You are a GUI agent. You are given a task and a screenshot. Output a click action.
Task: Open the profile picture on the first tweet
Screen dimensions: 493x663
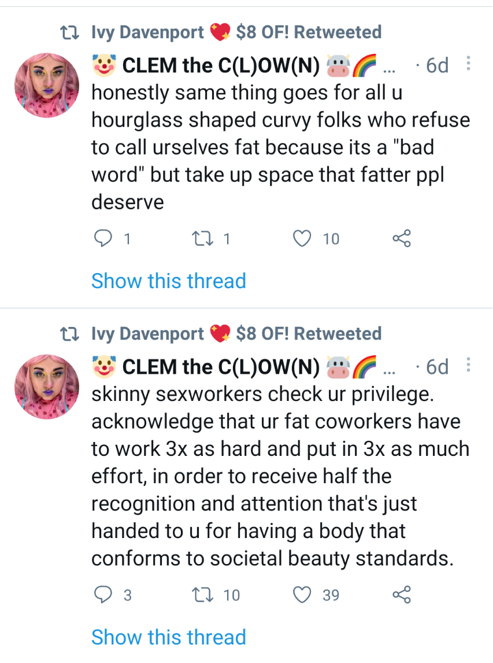coord(46,86)
